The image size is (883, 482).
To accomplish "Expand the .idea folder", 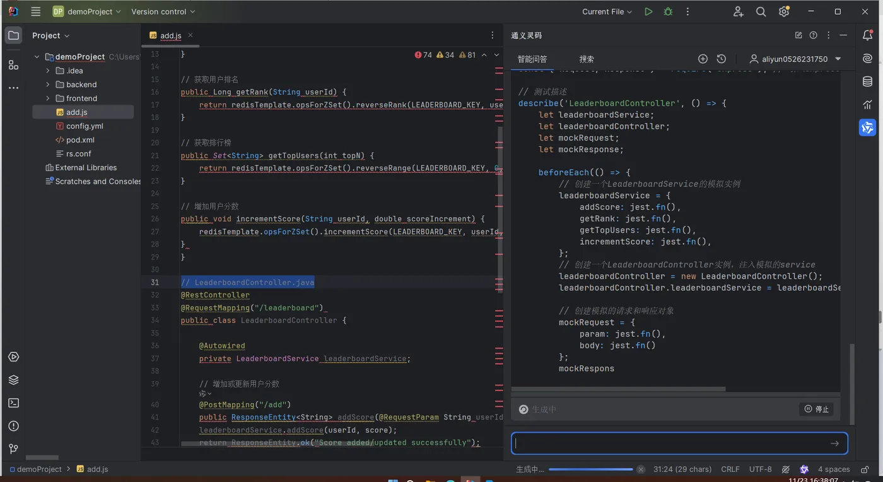I will (x=48, y=71).
